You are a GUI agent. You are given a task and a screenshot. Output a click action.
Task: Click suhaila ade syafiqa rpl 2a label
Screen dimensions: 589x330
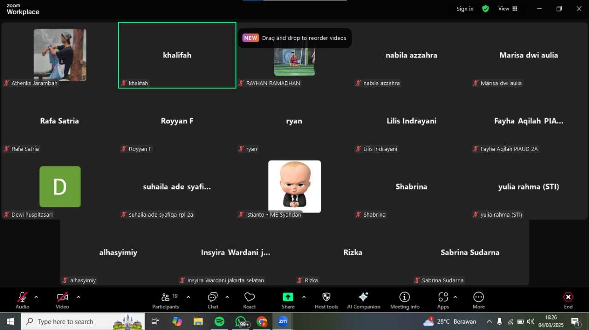pos(161,214)
